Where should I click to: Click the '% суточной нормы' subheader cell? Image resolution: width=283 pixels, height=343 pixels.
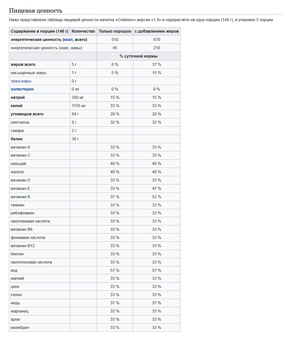point(138,56)
